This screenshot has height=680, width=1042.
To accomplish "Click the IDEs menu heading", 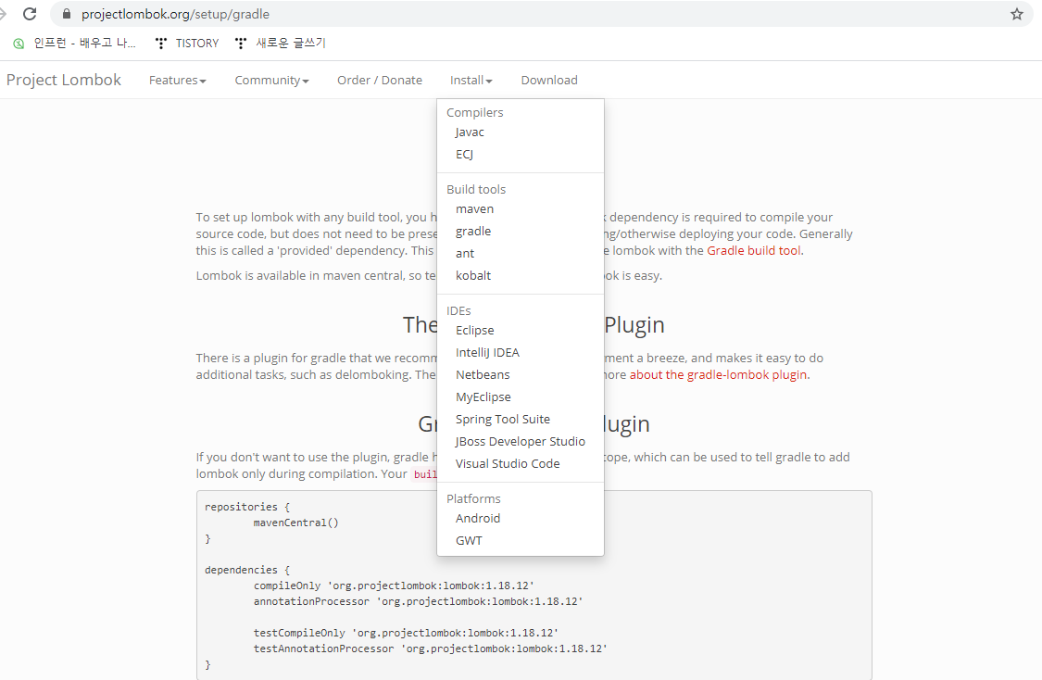I will point(458,310).
